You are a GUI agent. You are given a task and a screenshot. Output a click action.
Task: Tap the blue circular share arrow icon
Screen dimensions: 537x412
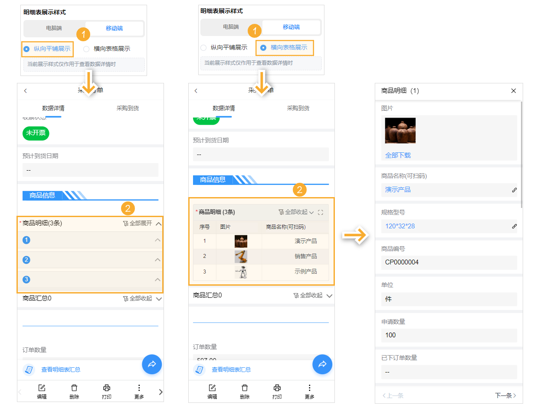click(152, 364)
